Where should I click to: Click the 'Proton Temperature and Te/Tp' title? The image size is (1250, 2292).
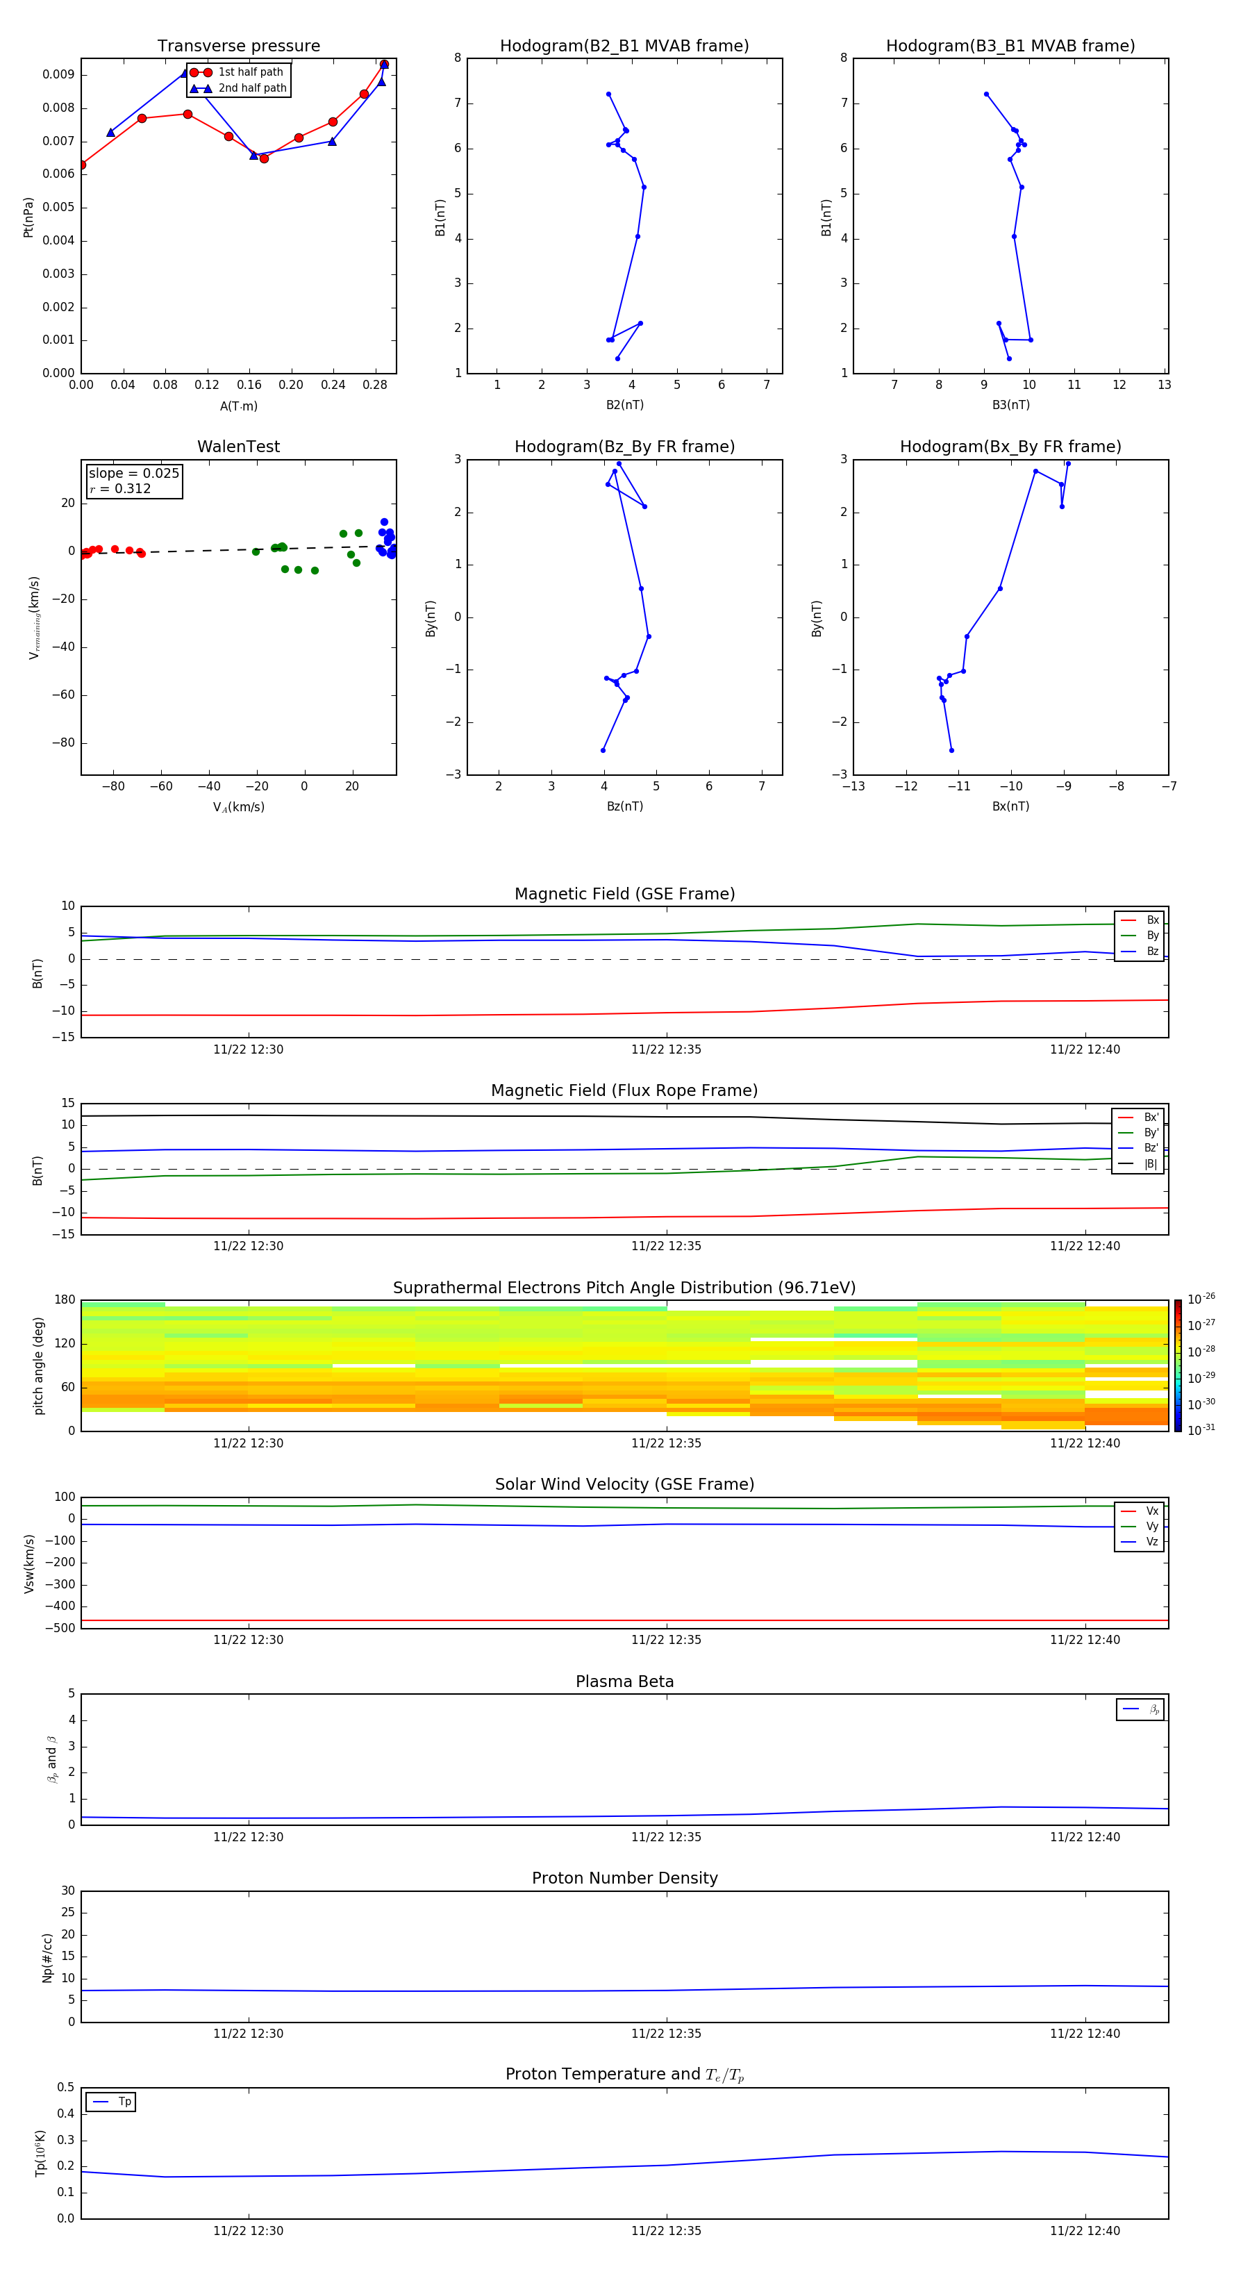click(x=624, y=2075)
